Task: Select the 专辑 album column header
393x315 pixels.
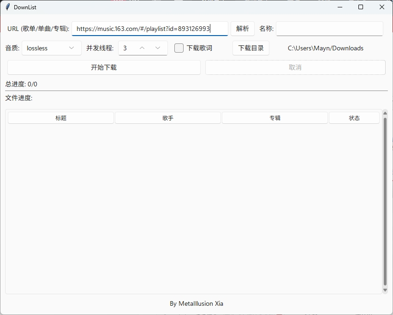Action: 274,118
